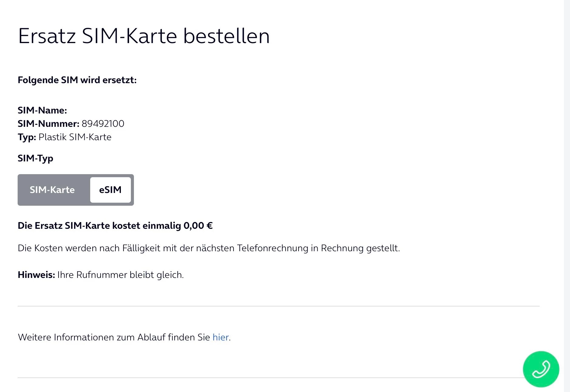Switch SIM type to eSIM
The height and width of the screenshot is (392, 570).
[x=110, y=190]
